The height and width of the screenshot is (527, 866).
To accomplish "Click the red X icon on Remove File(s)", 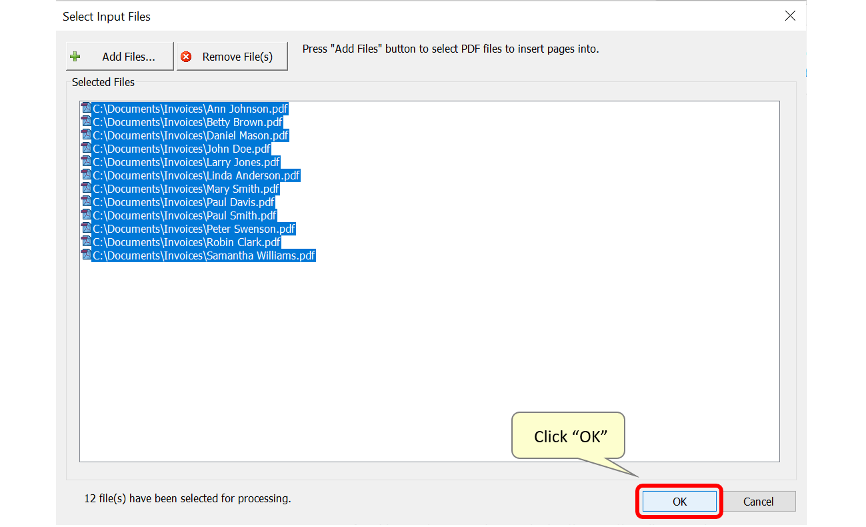I will coord(187,57).
